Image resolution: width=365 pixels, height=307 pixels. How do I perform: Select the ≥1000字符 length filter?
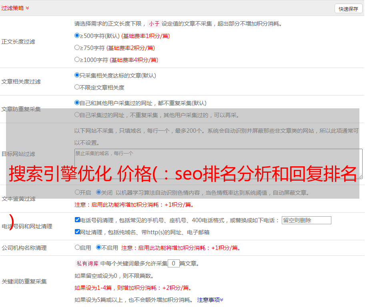[x=77, y=60]
